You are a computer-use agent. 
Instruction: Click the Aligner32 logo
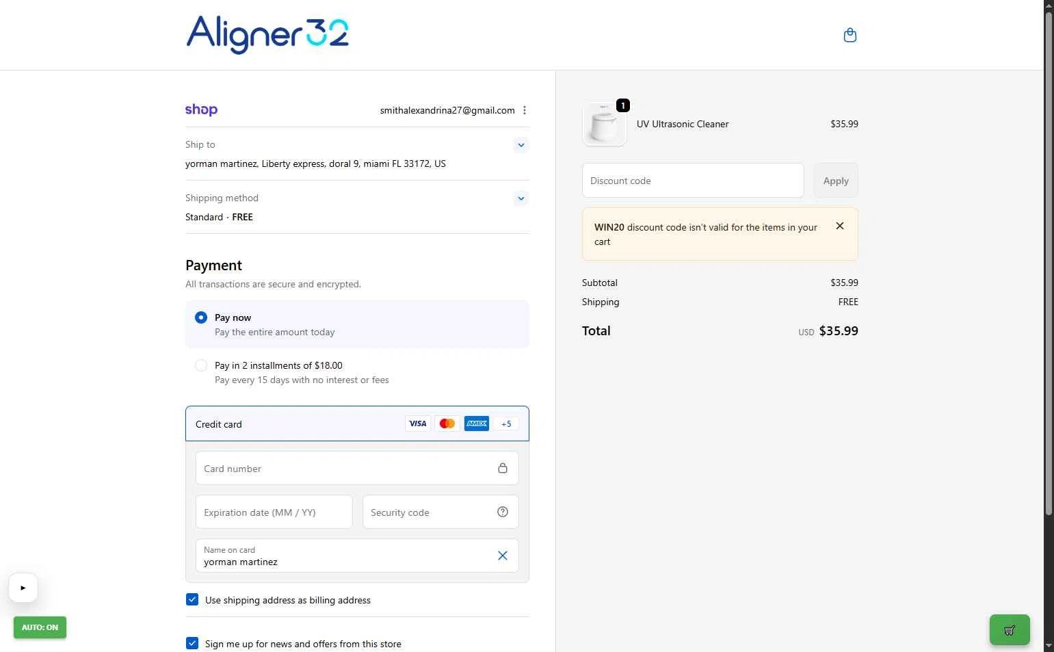point(267,35)
